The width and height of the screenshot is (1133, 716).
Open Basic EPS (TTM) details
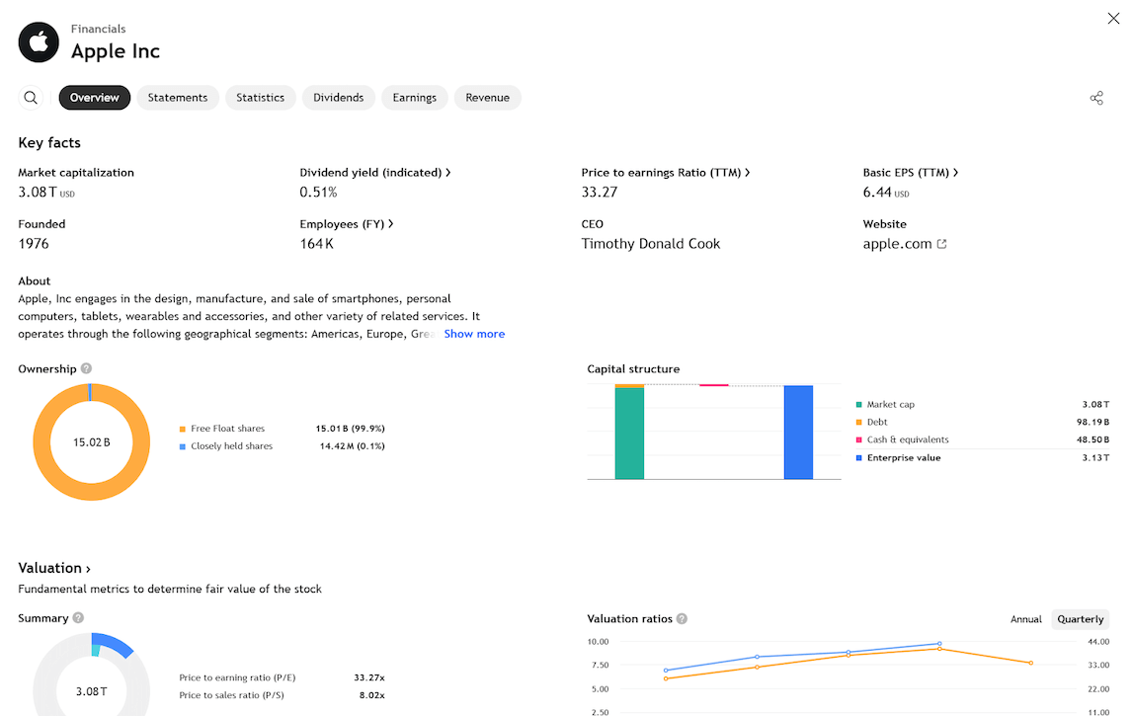[x=911, y=173]
